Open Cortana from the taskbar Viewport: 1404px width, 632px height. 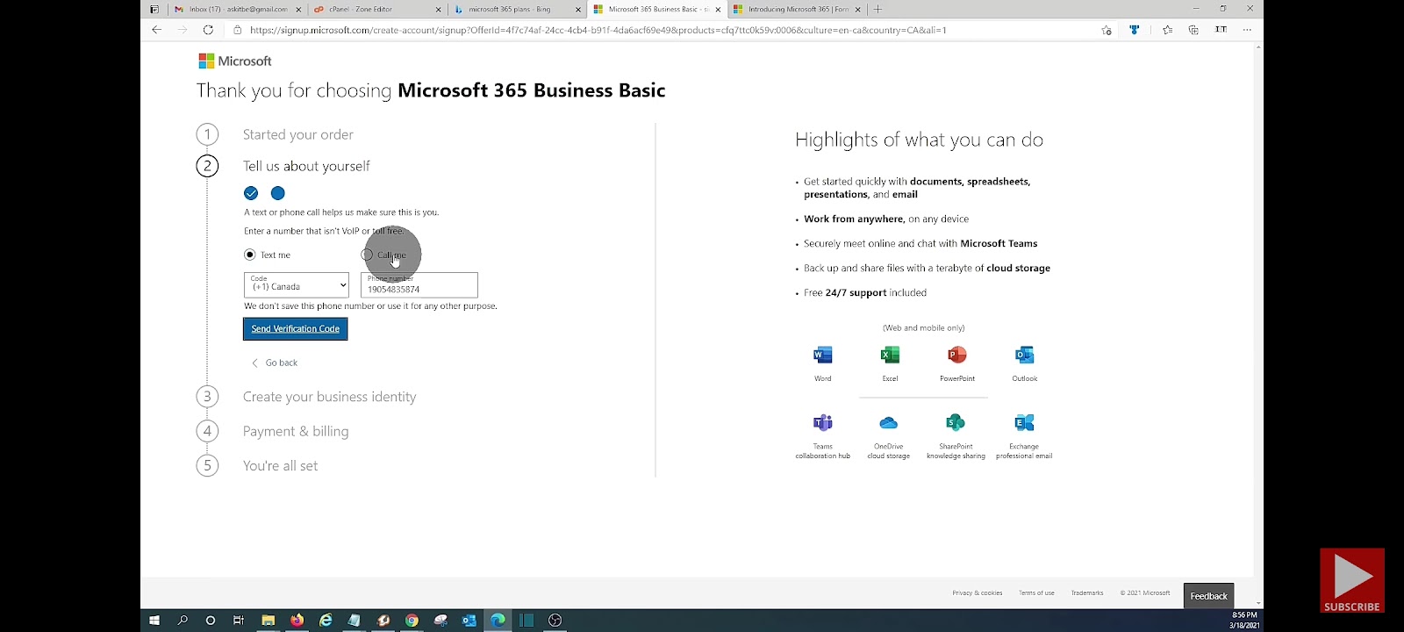[211, 621]
